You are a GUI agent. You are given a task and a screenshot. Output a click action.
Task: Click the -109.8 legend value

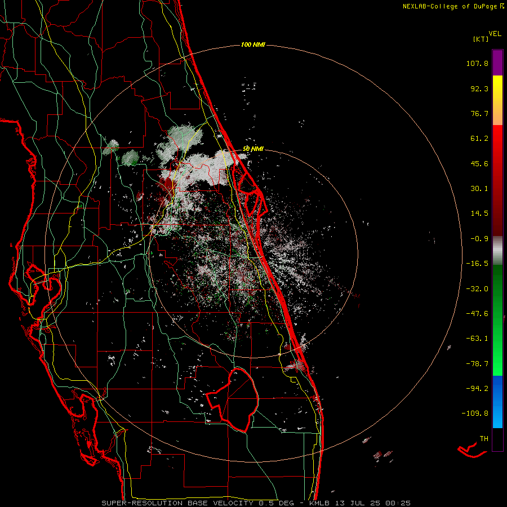pyautogui.click(x=475, y=413)
